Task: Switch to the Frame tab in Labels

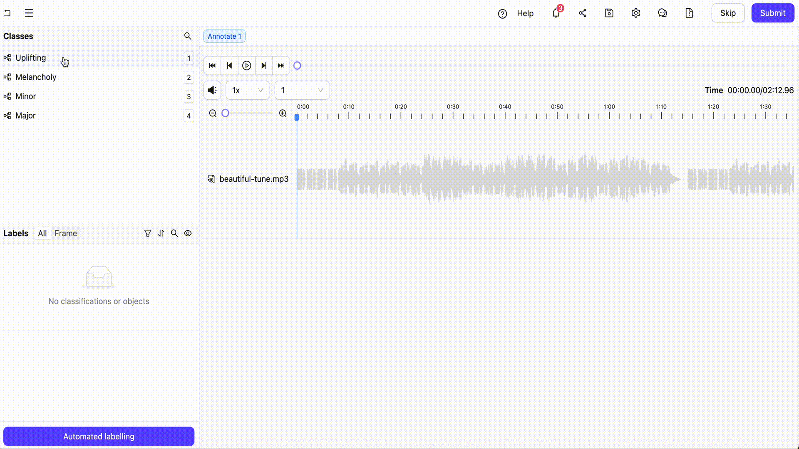Action: (x=66, y=233)
